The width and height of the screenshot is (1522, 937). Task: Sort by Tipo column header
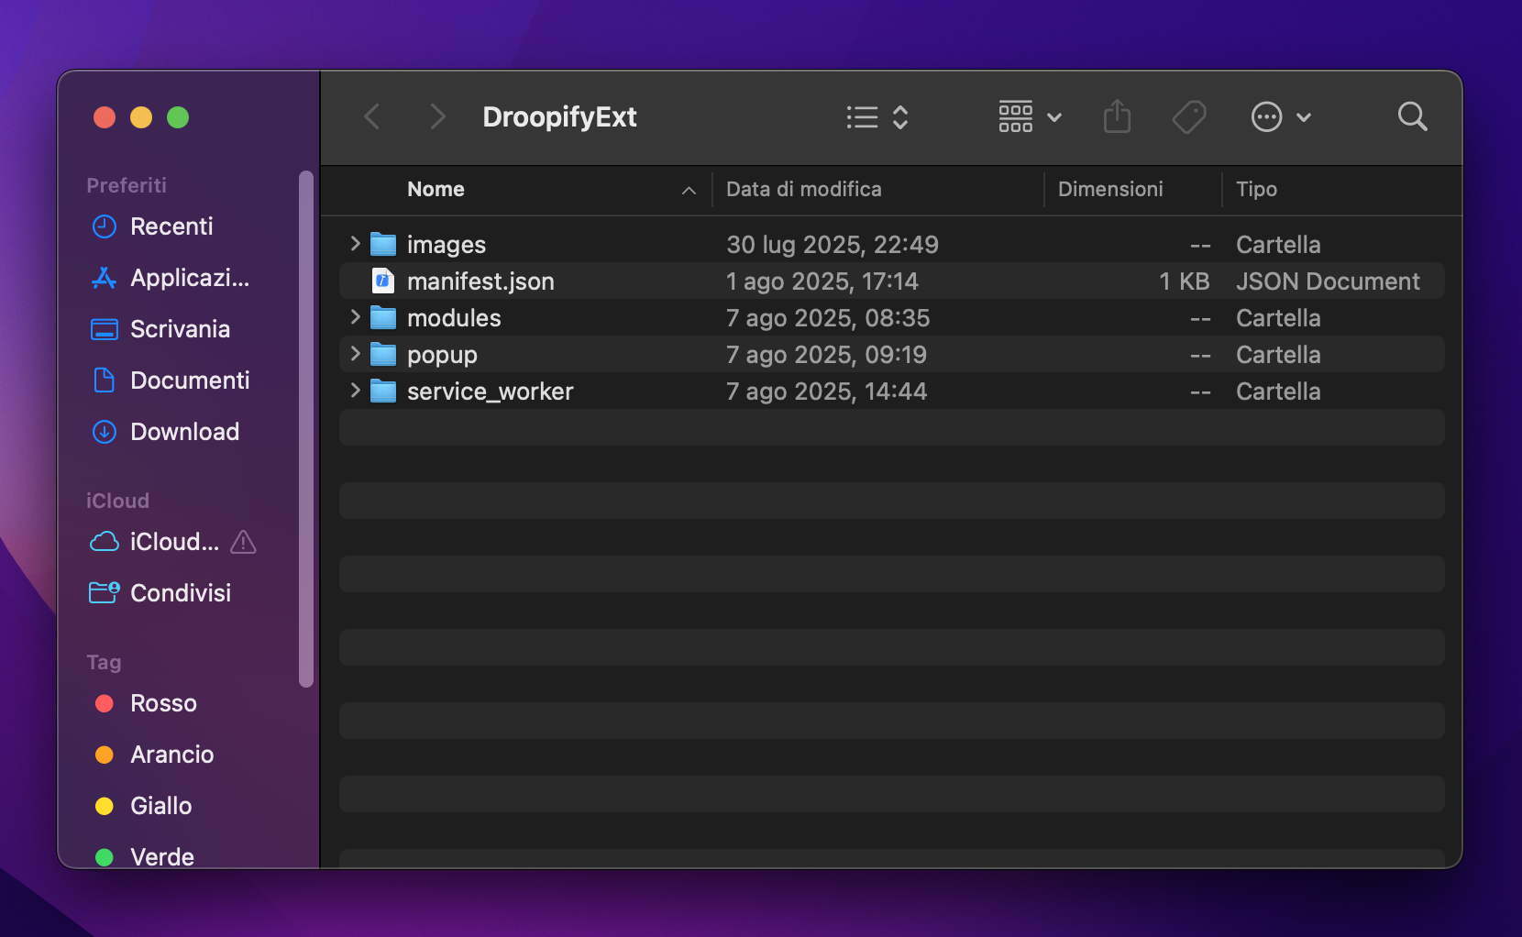pos(1256,189)
